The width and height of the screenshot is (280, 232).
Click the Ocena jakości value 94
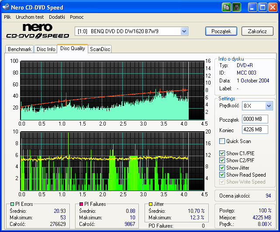[268, 196]
